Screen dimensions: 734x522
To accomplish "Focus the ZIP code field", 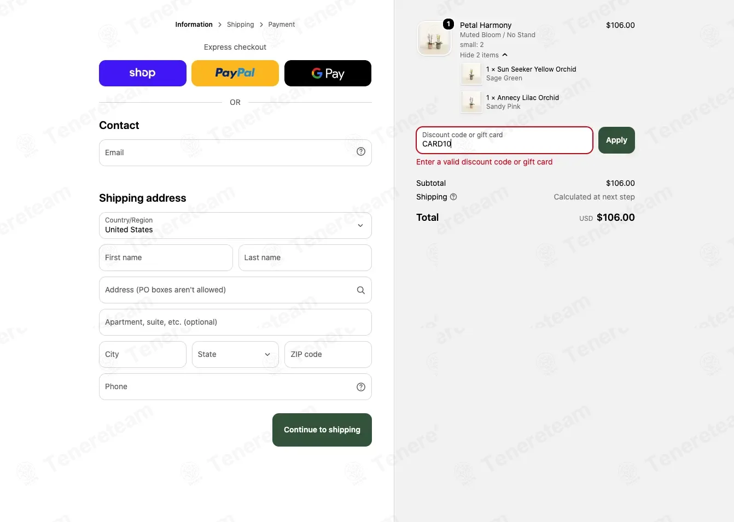I will [x=328, y=354].
